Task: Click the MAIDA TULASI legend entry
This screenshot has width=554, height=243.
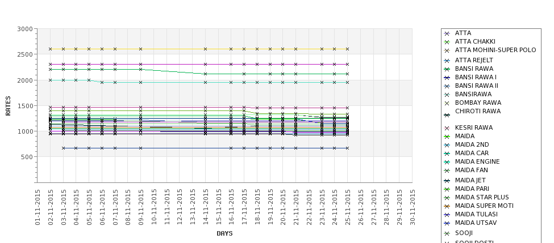Action: coord(476,214)
